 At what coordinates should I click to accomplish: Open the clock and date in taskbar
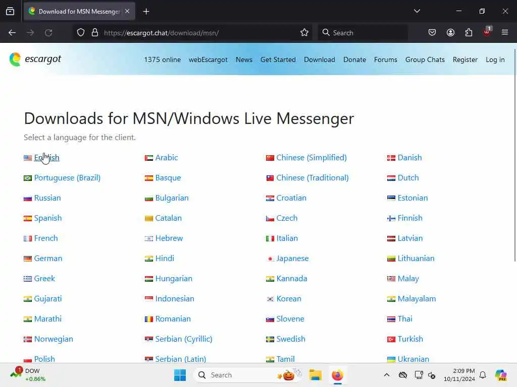[459, 375]
